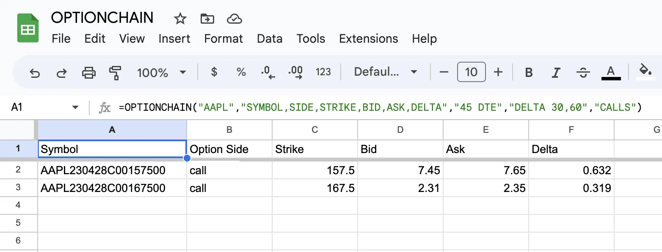Select the delta cell 0.319
The height and width of the screenshot is (252, 662).
(571, 188)
